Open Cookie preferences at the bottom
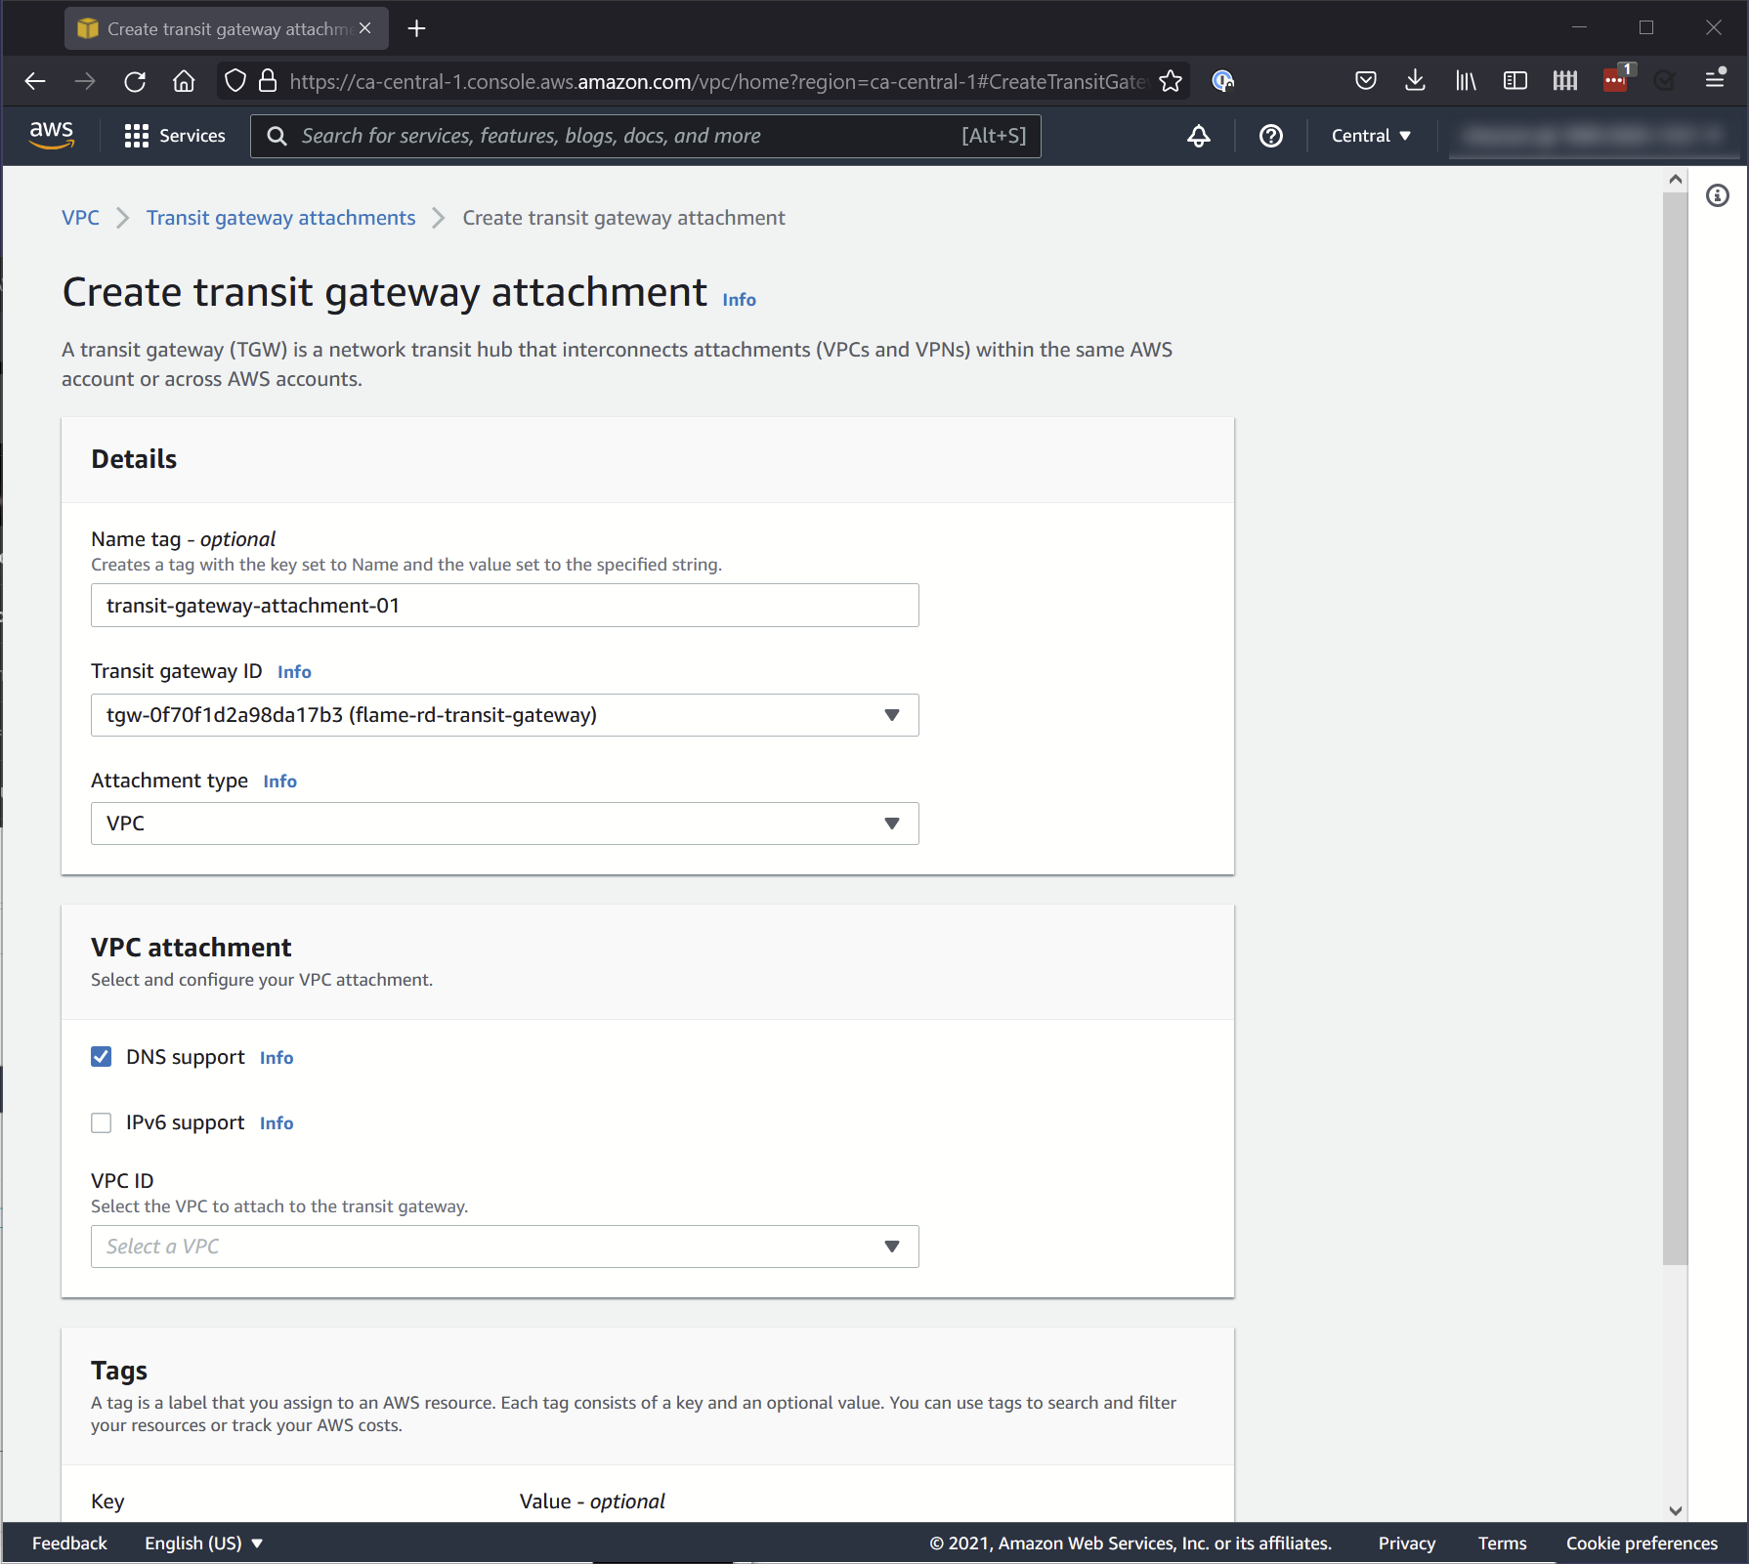This screenshot has width=1749, height=1564. pyautogui.click(x=1641, y=1543)
